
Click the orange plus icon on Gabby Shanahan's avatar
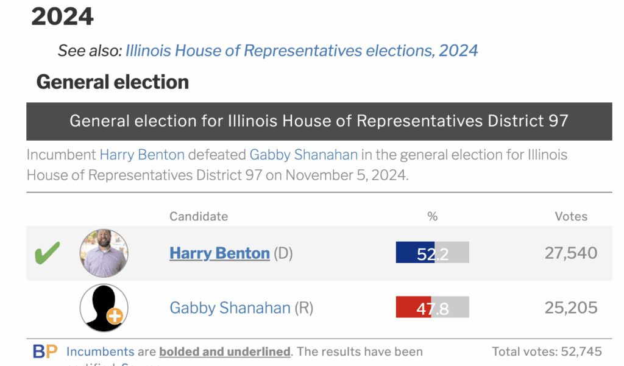(x=115, y=315)
